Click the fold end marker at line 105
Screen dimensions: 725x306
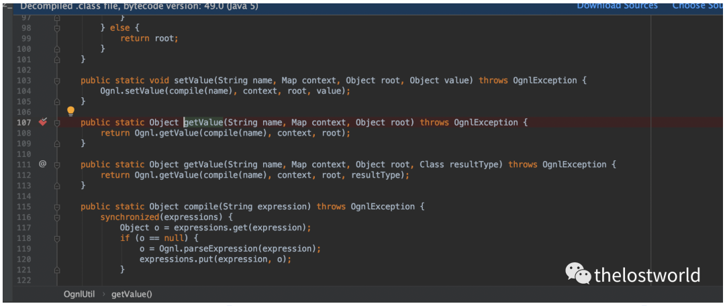pyautogui.click(x=57, y=101)
